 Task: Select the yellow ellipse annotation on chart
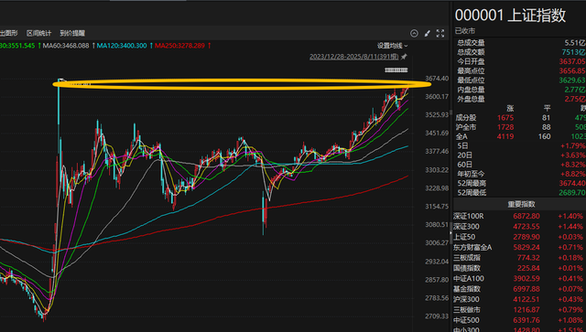coord(242,84)
